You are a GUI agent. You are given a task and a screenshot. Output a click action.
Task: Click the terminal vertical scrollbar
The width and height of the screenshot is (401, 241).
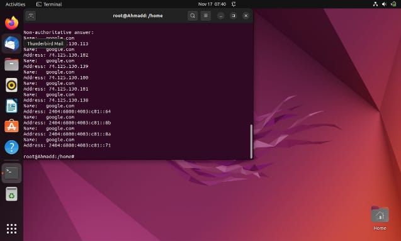tap(251, 142)
